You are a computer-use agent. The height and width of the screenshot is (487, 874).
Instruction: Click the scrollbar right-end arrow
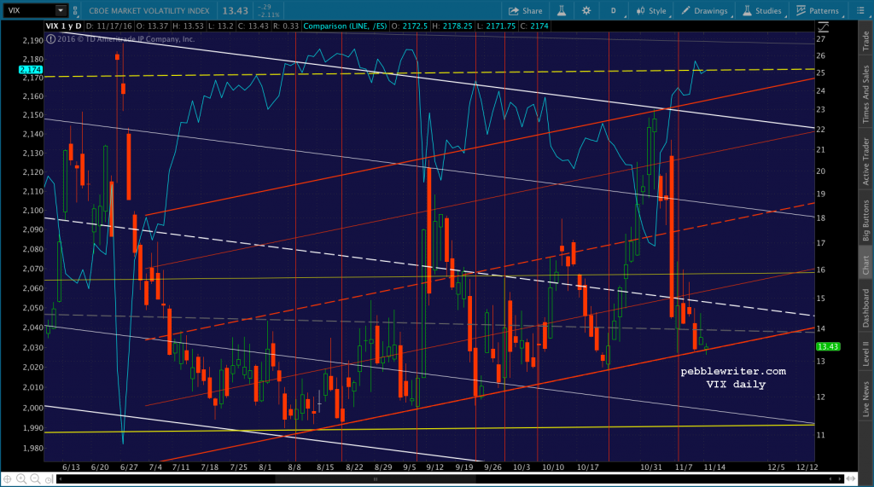coord(840,478)
